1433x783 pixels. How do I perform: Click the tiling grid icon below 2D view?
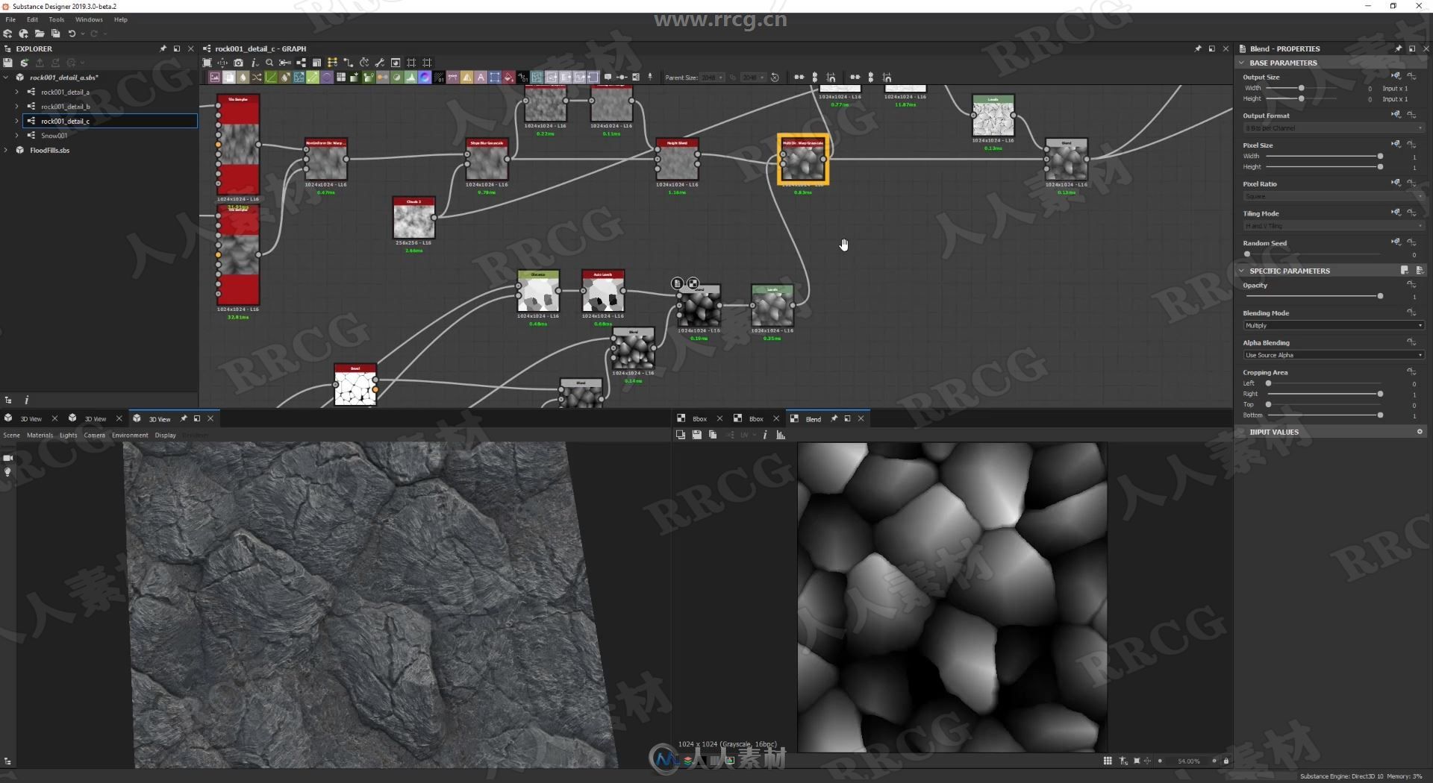[1108, 761]
